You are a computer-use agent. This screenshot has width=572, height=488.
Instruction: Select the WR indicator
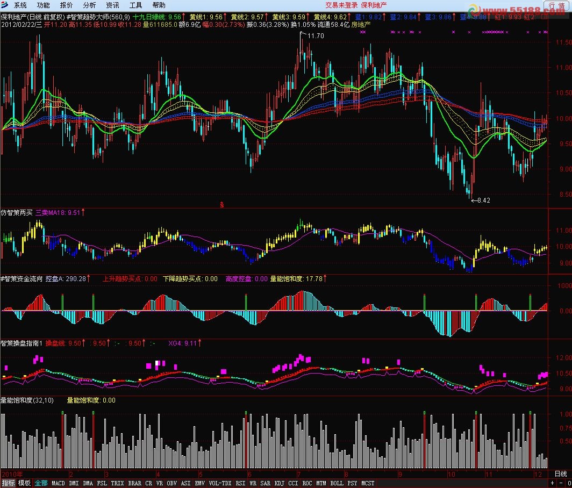click(x=253, y=483)
